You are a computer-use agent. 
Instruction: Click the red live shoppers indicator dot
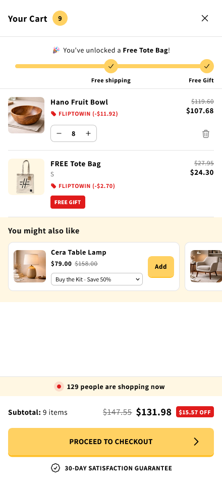click(x=59, y=387)
